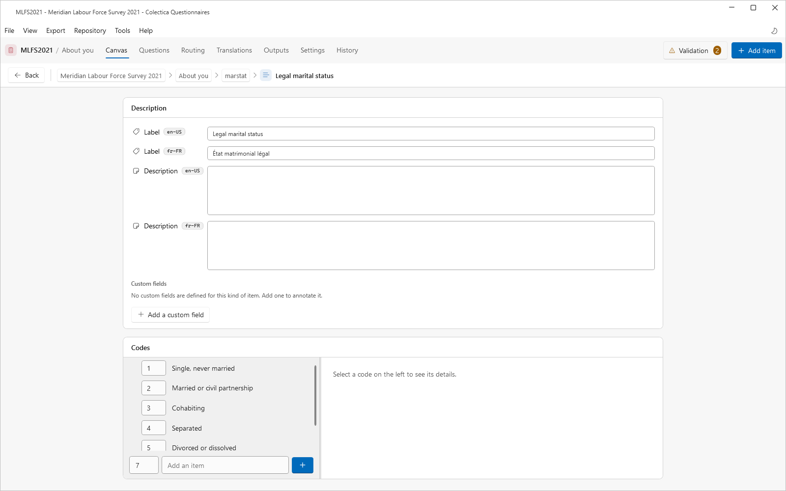Navigate to Meridian Labour Force Survey 2021 breadcrumb

point(111,76)
